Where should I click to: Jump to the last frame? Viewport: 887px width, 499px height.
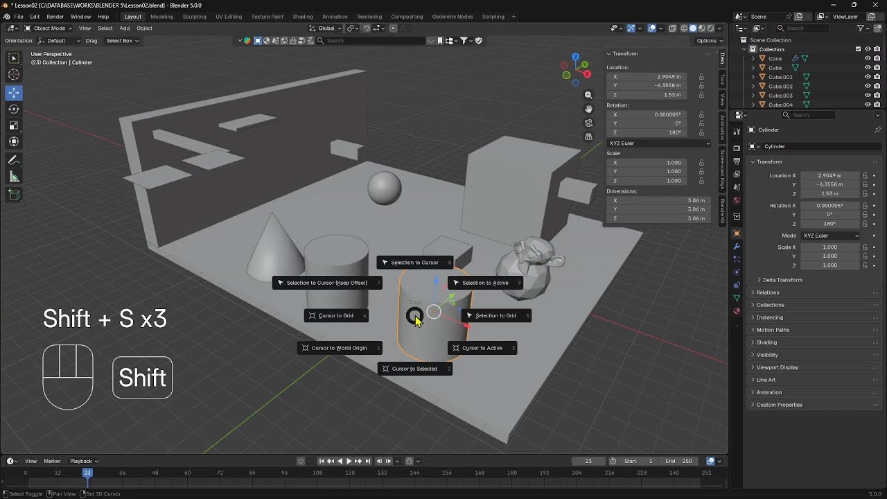[x=367, y=461]
